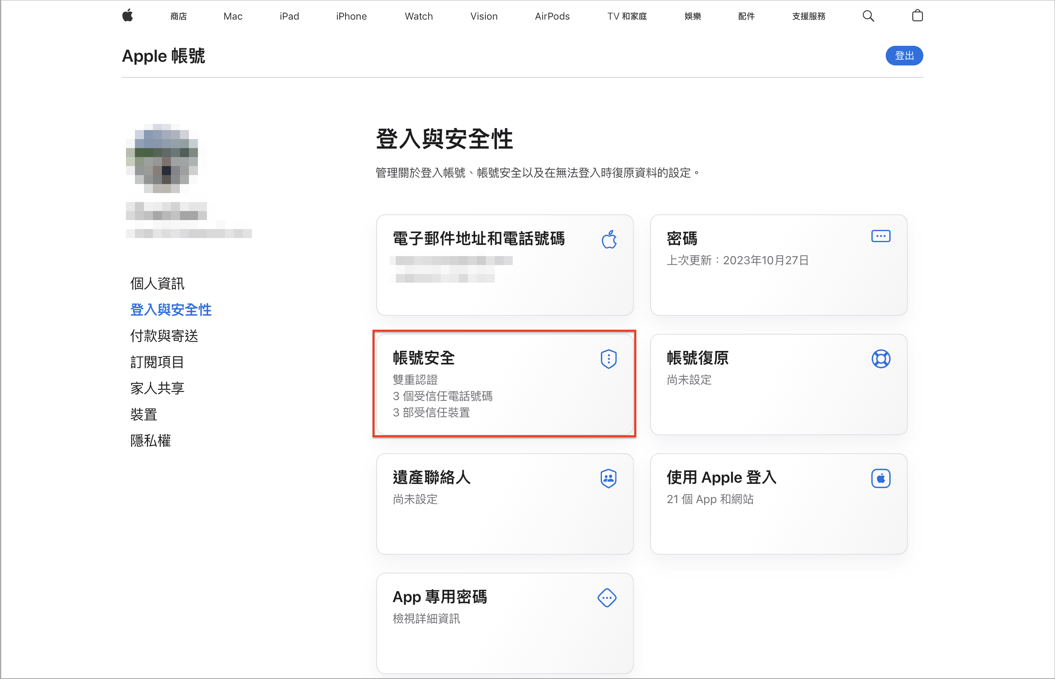The height and width of the screenshot is (679, 1055).
Task: Click the password dots icon on 密碼 card
Action: (880, 236)
